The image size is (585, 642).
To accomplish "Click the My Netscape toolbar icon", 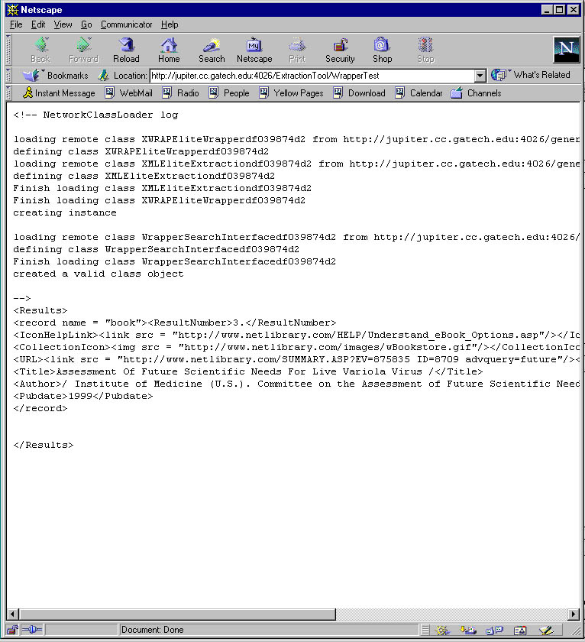I will pyautogui.click(x=254, y=50).
